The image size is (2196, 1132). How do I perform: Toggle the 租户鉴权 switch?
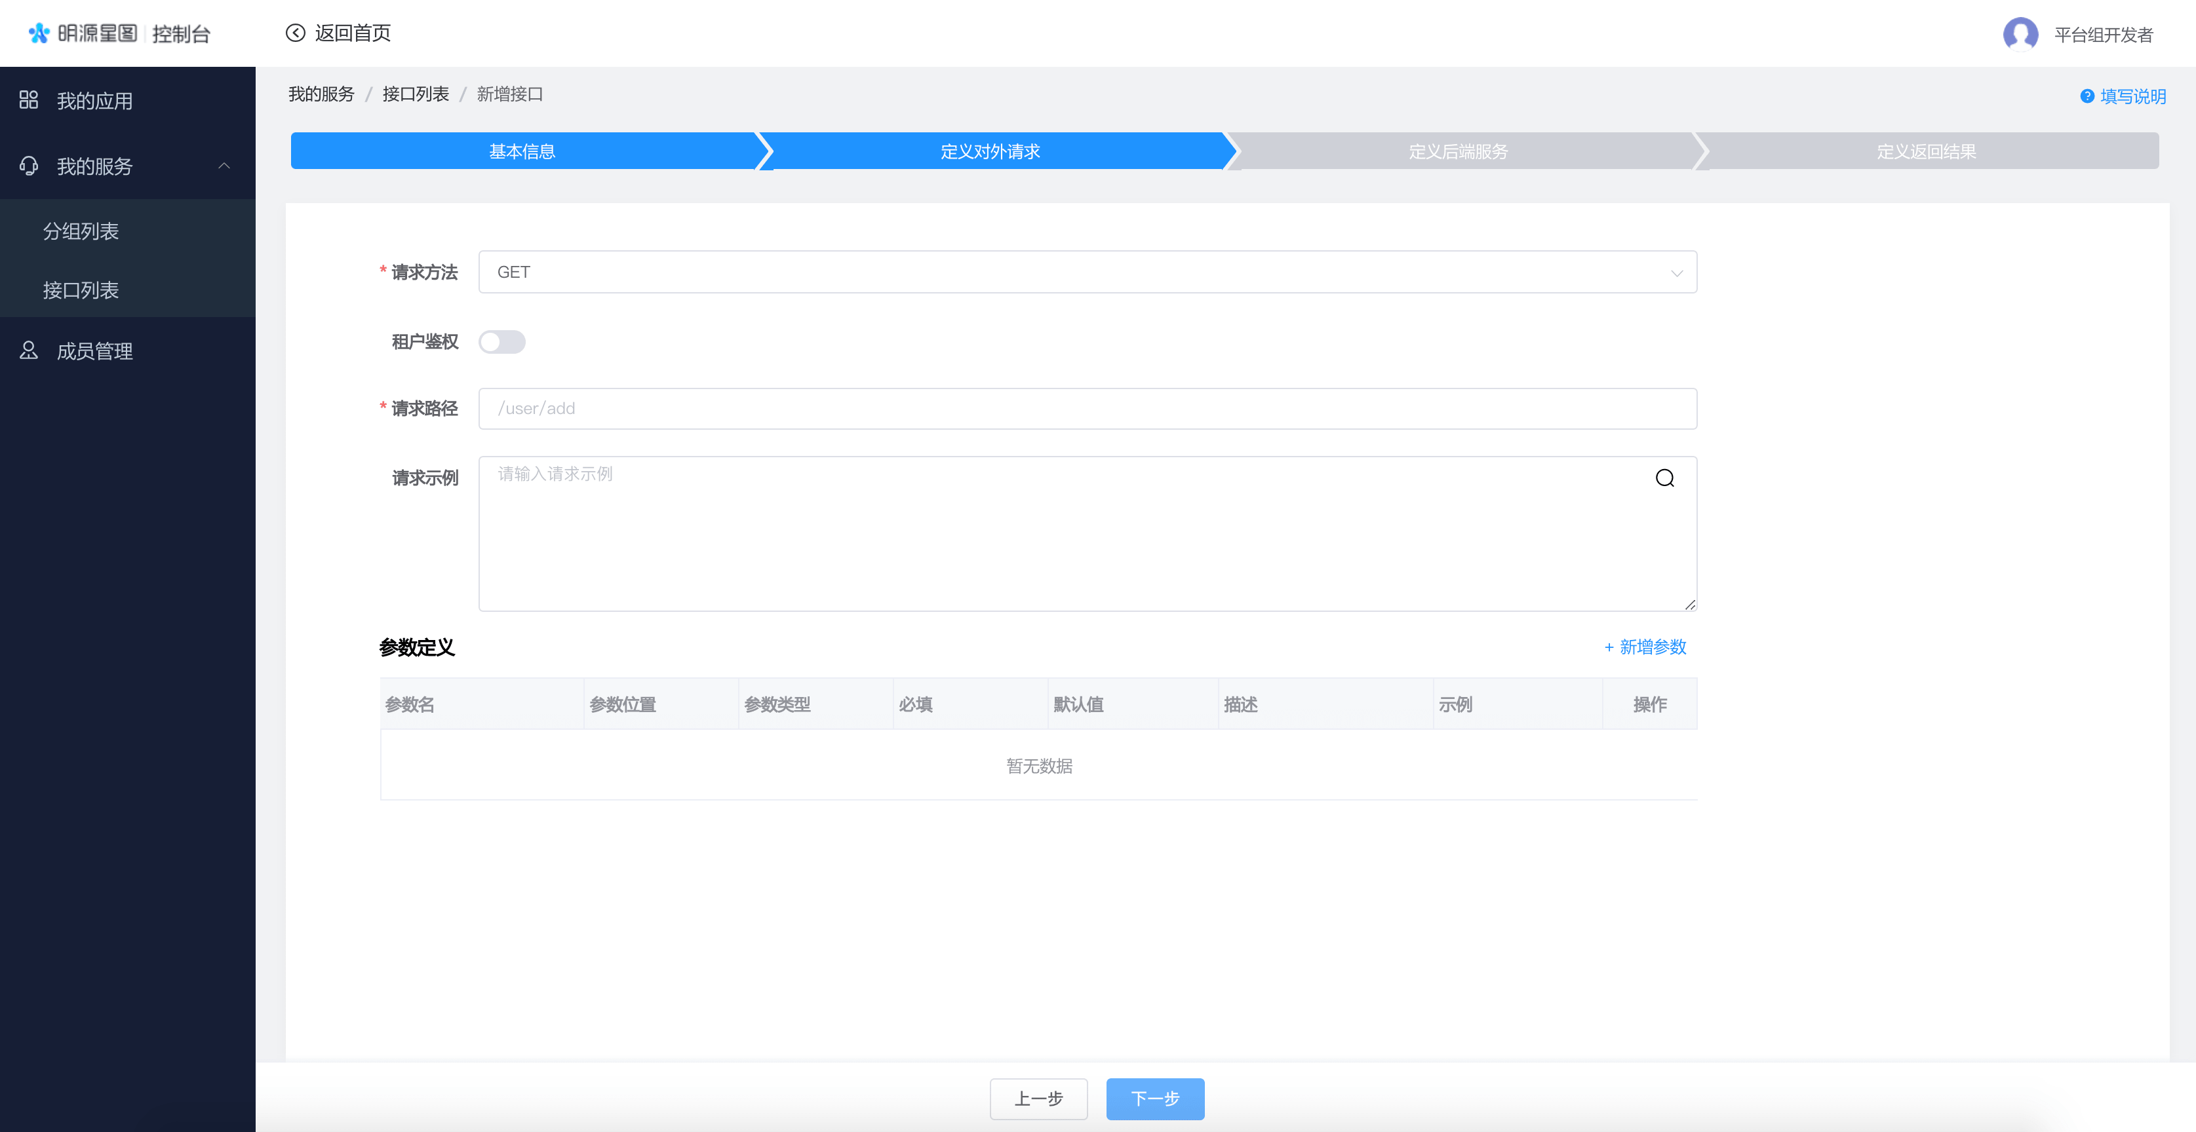[501, 341]
